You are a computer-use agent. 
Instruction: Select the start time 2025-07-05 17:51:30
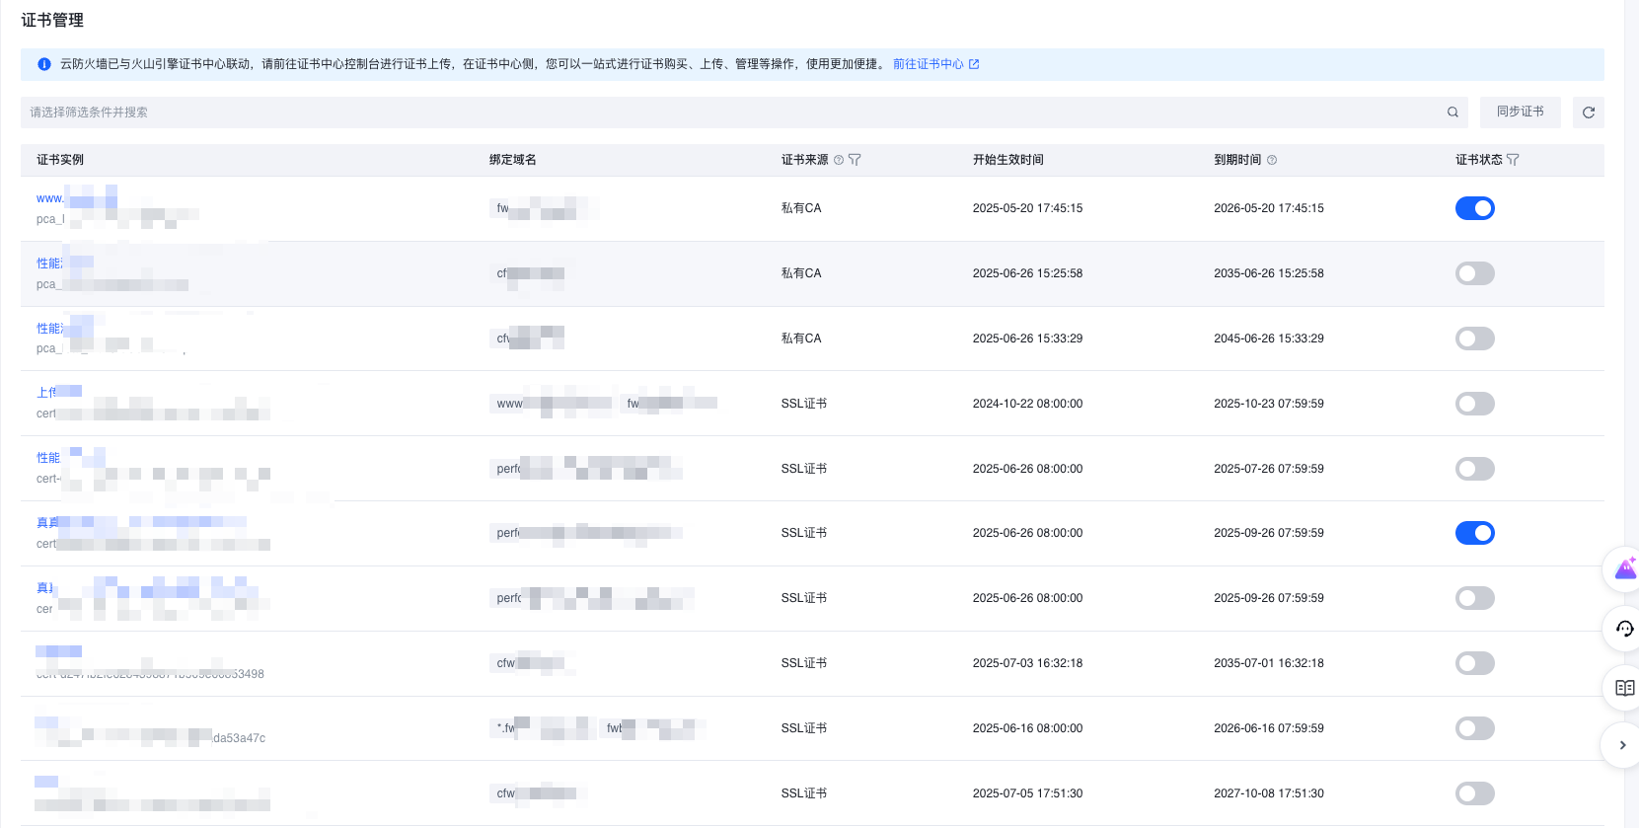click(x=1027, y=793)
